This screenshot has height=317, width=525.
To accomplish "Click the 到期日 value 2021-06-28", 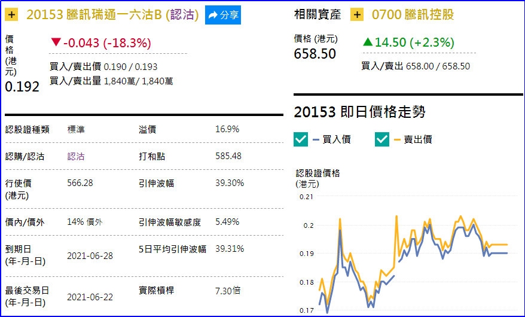I will [90, 256].
